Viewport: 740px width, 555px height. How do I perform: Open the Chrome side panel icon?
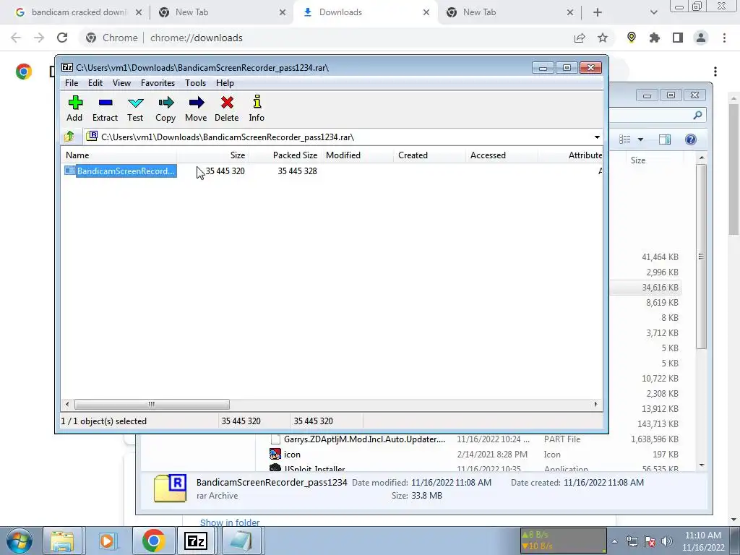[x=678, y=38]
